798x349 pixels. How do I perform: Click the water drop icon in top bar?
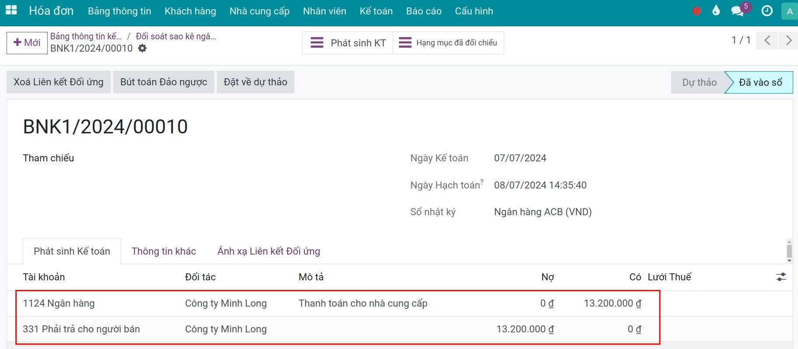point(716,10)
